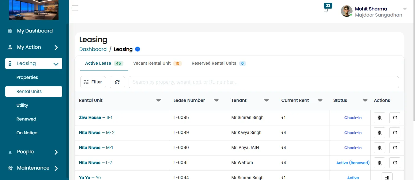Image resolution: width=415 pixels, height=180 pixels.
Task: Click Rental Unit column filter icon
Action: click(x=159, y=101)
